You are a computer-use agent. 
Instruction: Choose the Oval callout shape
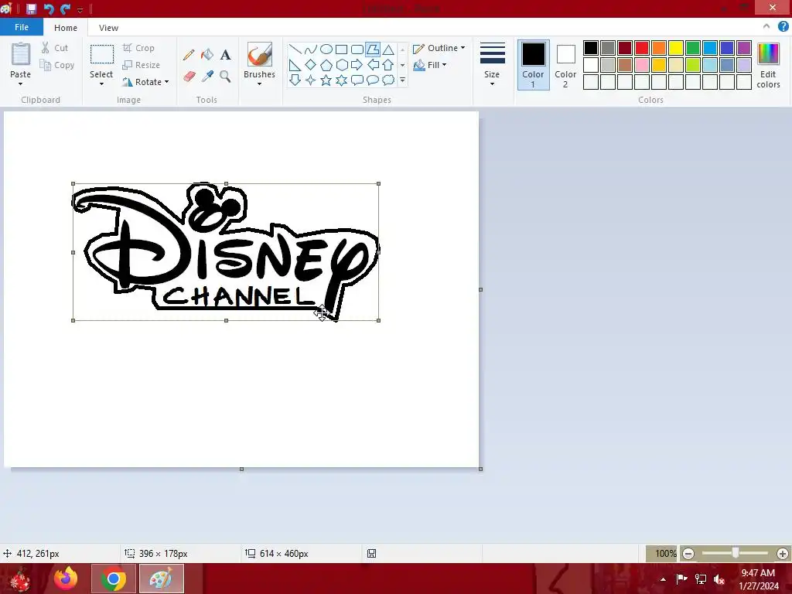373,80
